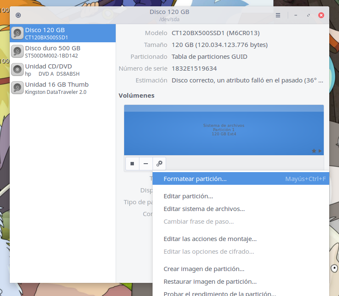Click the Kingston 16 GB Thumb drive icon
Screen dimensions: 339x296
pos(17,88)
